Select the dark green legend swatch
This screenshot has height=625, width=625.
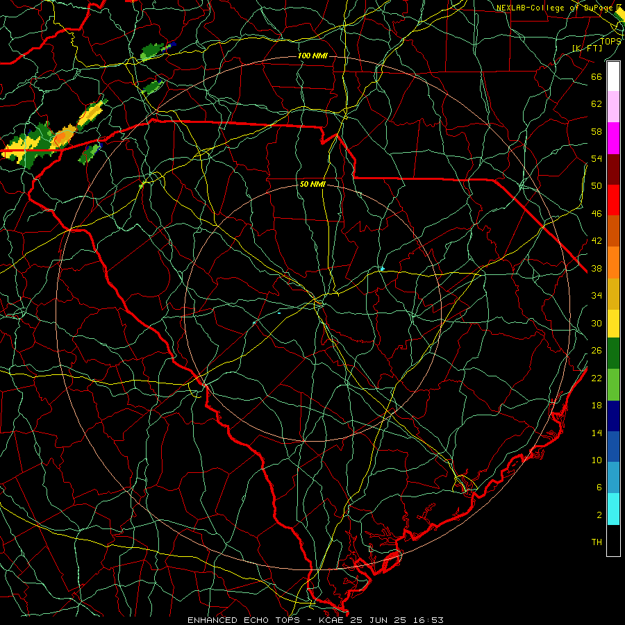pyautogui.click(x=613, y=353)
